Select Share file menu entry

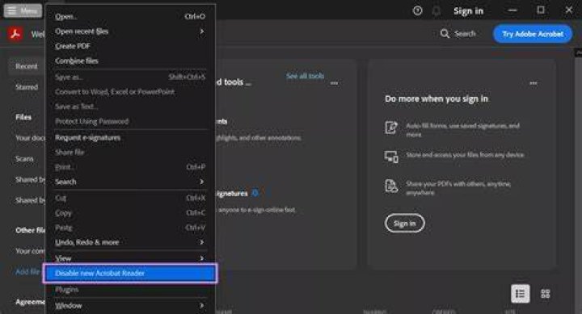[x=129, y=153]
